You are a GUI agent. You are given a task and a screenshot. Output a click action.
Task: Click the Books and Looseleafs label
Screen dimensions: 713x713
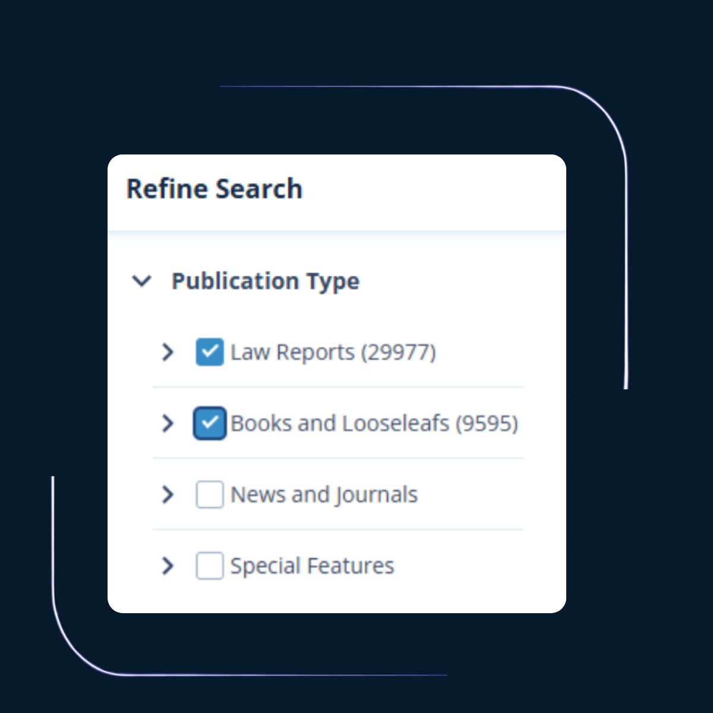[x=339, y=424]
